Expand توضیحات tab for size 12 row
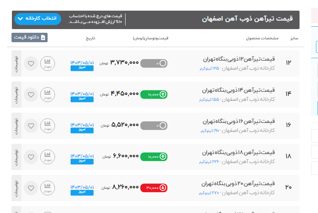Image resolution: width=318 pixels, height=213 pixels. pyautogui.click(x=16, y=63)
